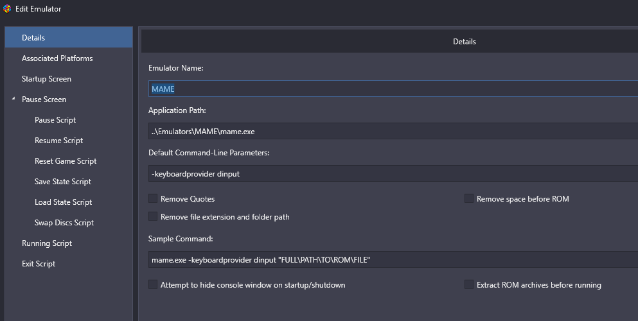Viewport: 638px width, 321px height.
Task: Click the Default Command-Line Parameters field
Action: click(393, 173)
